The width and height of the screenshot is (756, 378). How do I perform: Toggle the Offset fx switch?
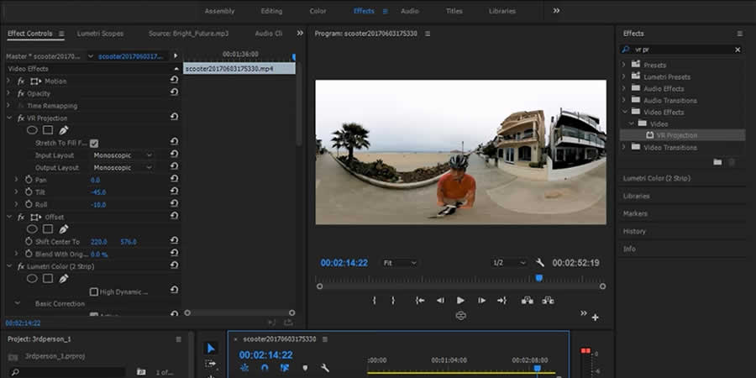[x=21, y=217]
